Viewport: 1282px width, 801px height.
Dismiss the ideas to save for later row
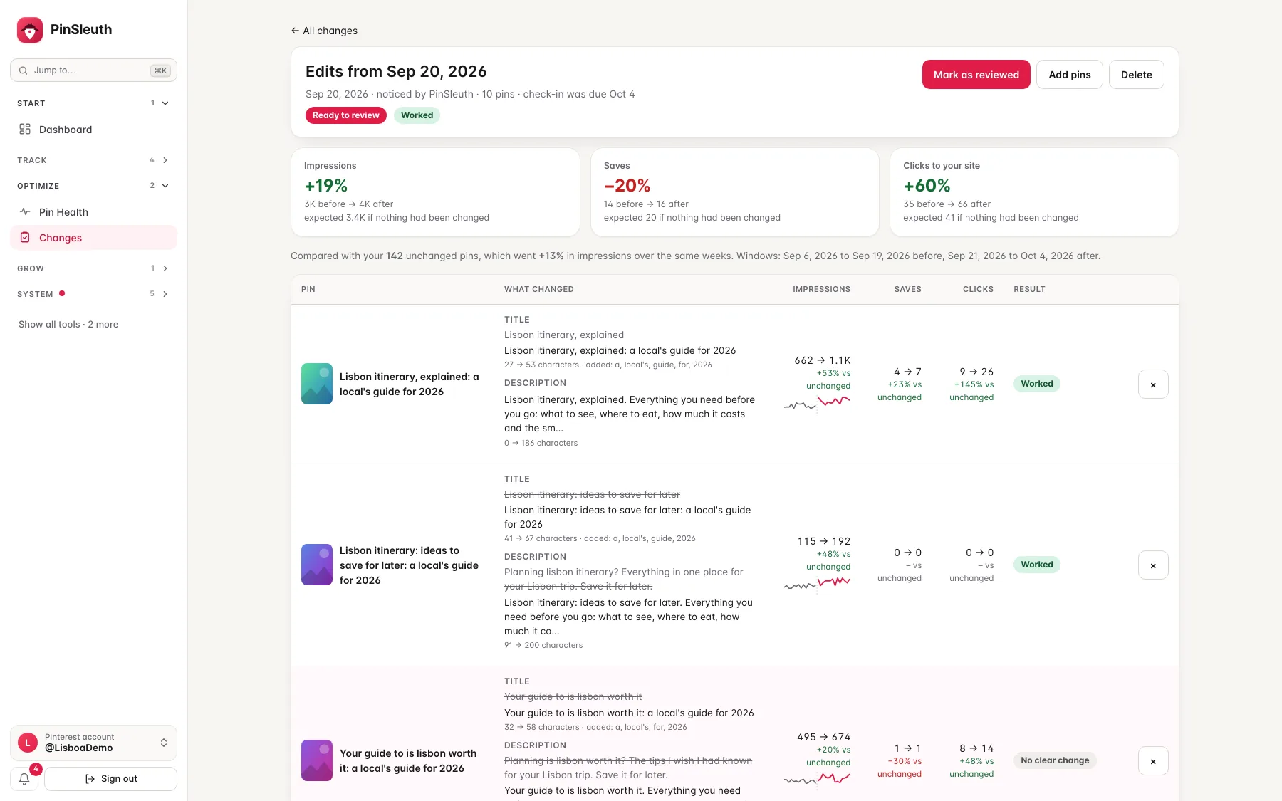pos(1153,565)
